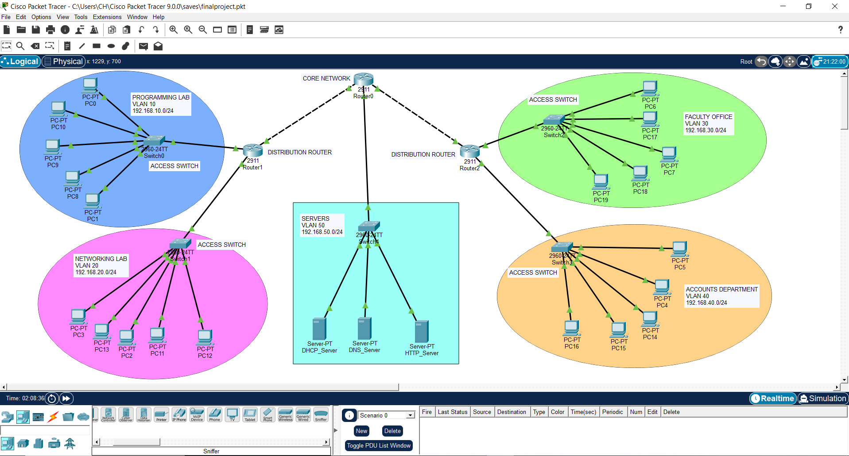Pick the Sniffer device from the palette
The image size is (849, 456).
click(321, 415)
